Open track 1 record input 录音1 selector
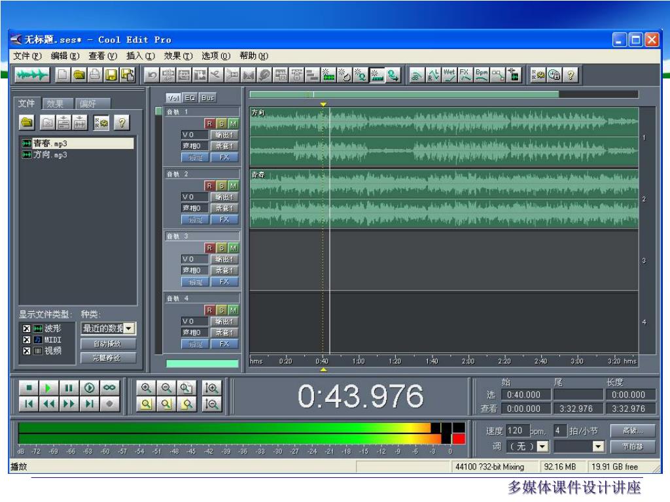Image resolution: width=670 pixels, height=502 pixels. coord(224,146)
